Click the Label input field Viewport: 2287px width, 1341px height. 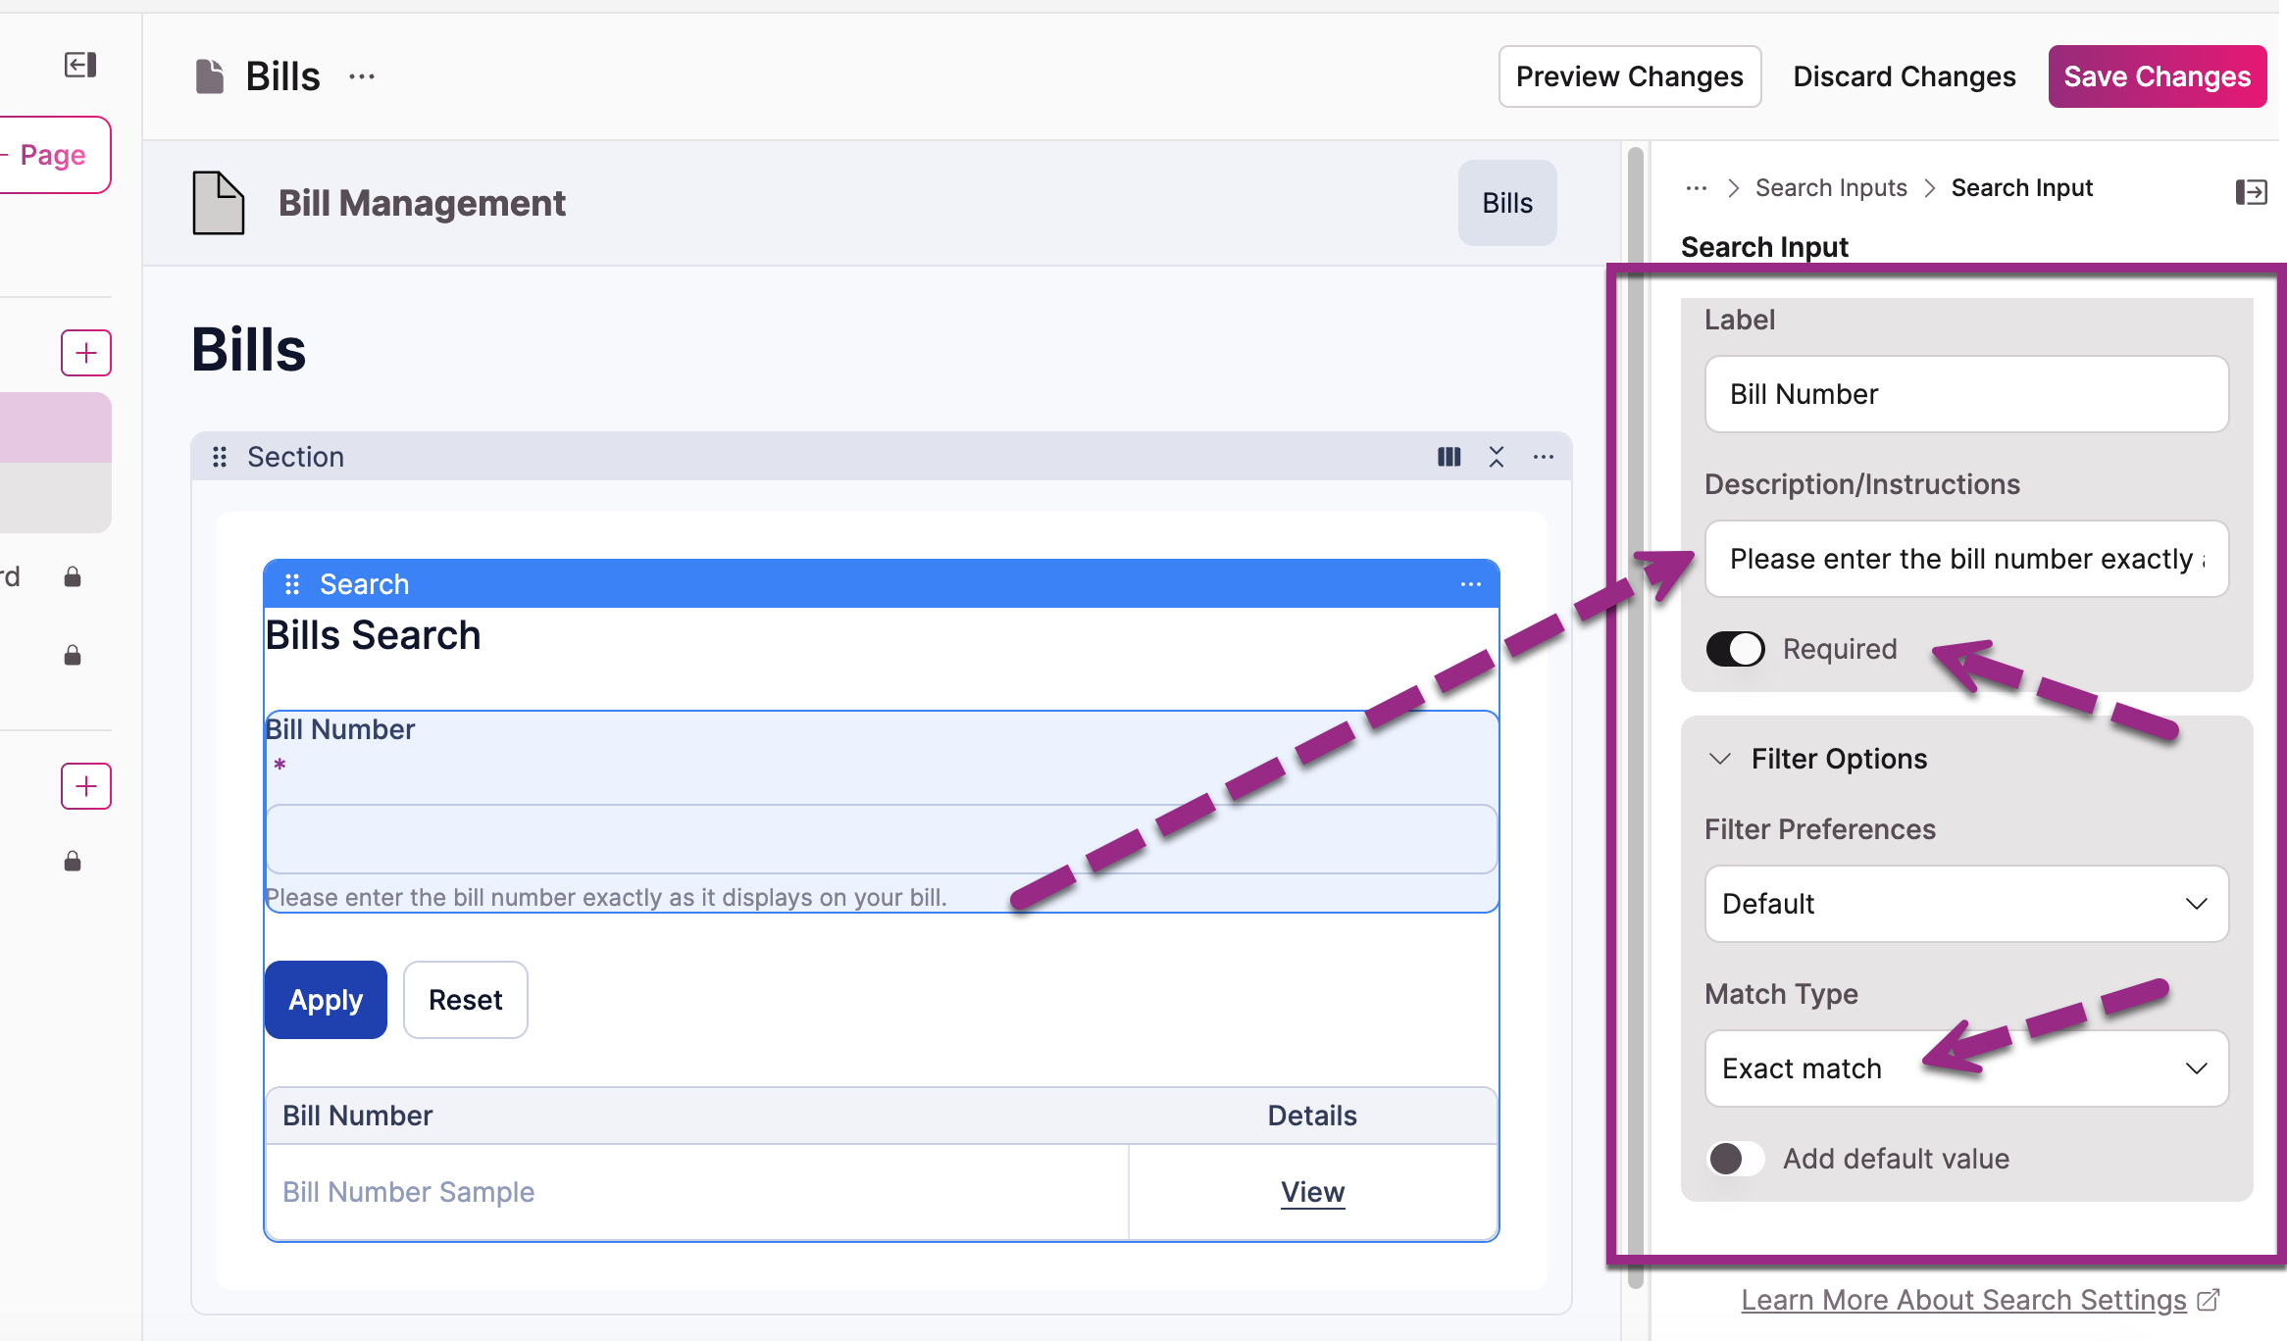(1966, 394)
